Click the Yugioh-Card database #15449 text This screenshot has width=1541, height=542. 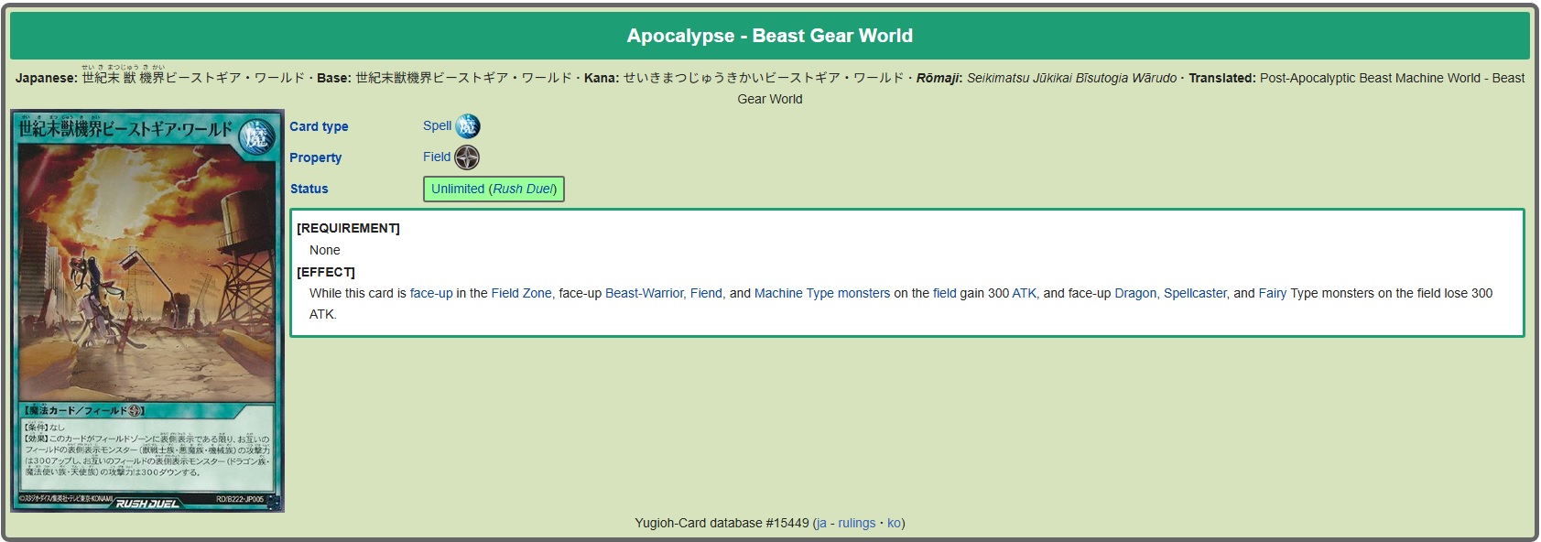(x=722, y=523)
